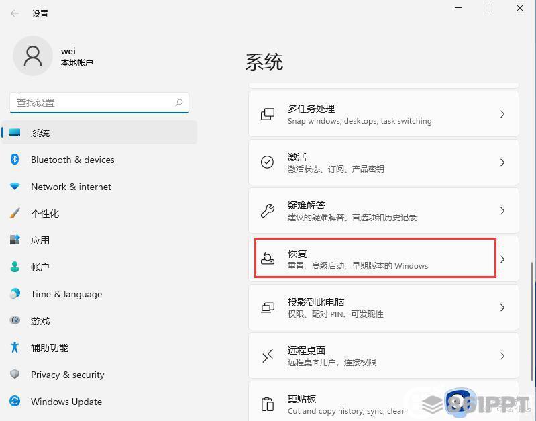Click the Privacy shield icon
The height and width of the screenshot is (421, 536).
click(15, 374)
